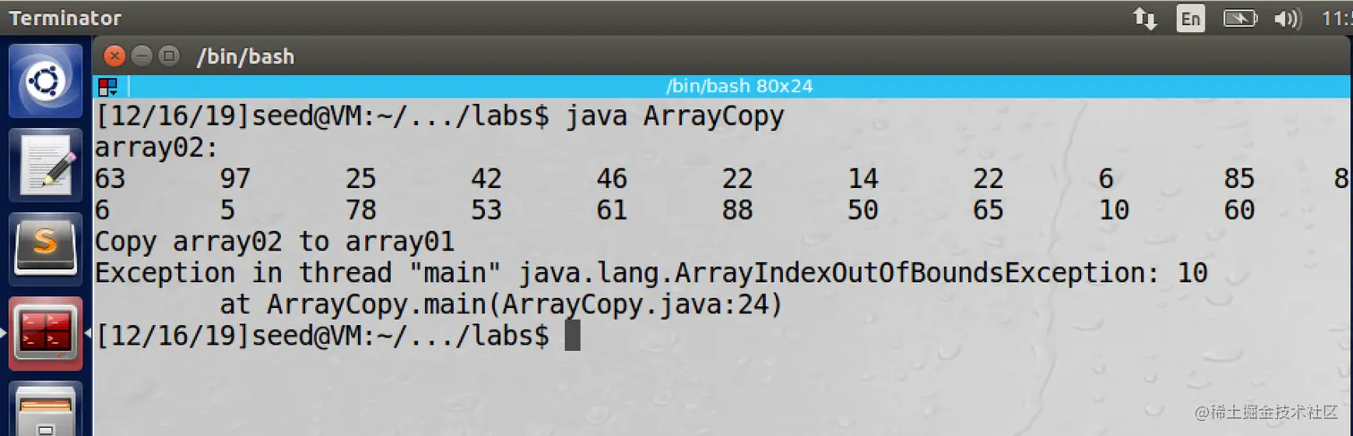Viewport: 1353px width, 436px height.
Task: Open the network indicator in top panel
Action: click(x=1145, y=18)
